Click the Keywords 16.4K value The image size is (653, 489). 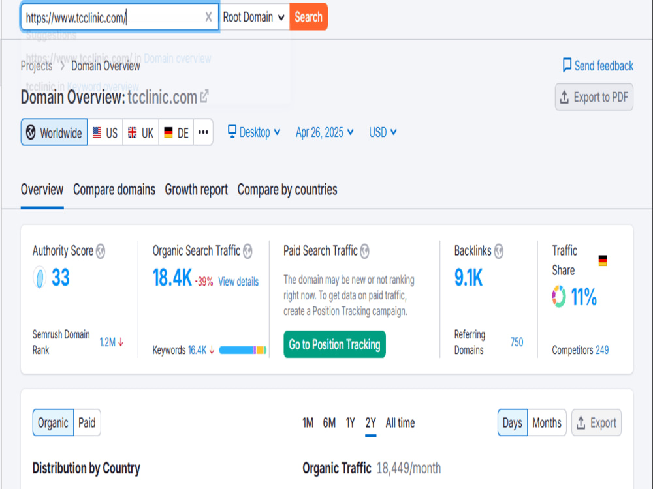tap(197, 350)
